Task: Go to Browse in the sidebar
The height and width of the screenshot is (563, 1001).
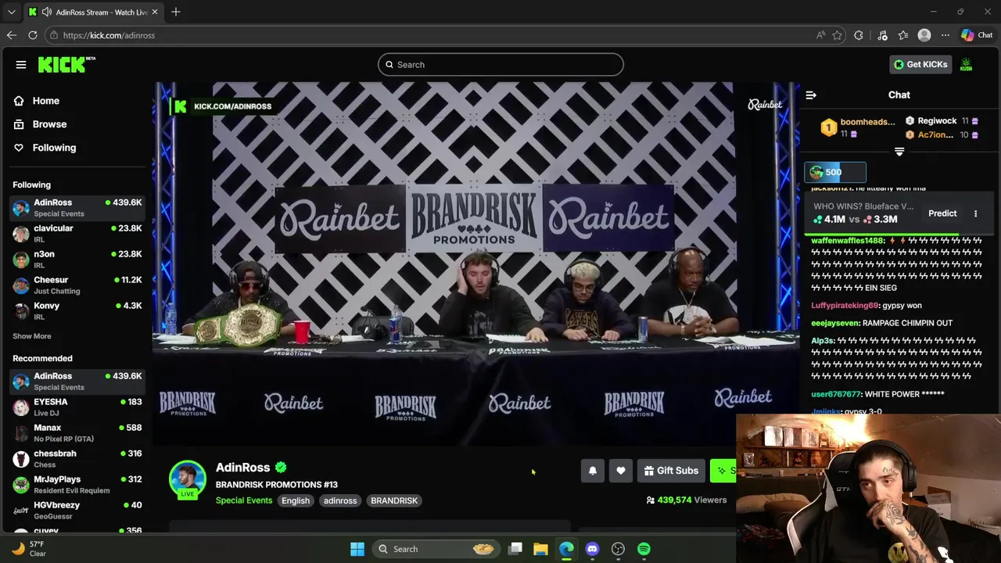Action: pyautogui.click(x=49, y=124)
